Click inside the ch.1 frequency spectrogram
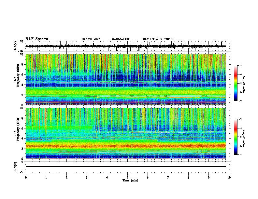The height and width of the screenshot is (199, 258). [126, 79]
